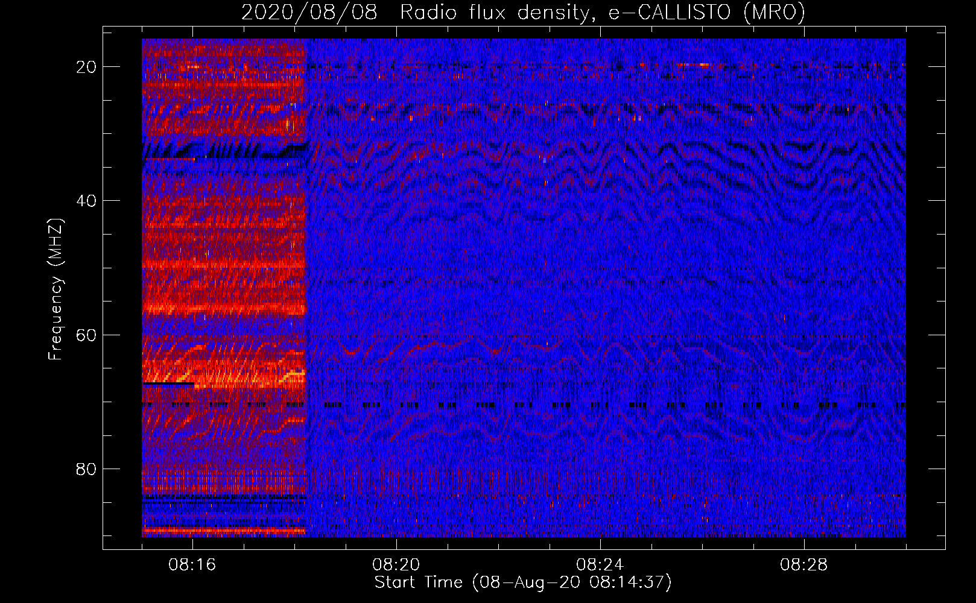Screen dimensions: 976x603
Task: Click the black horizontal bar near 67 MHz
Action: pos(168,383)
